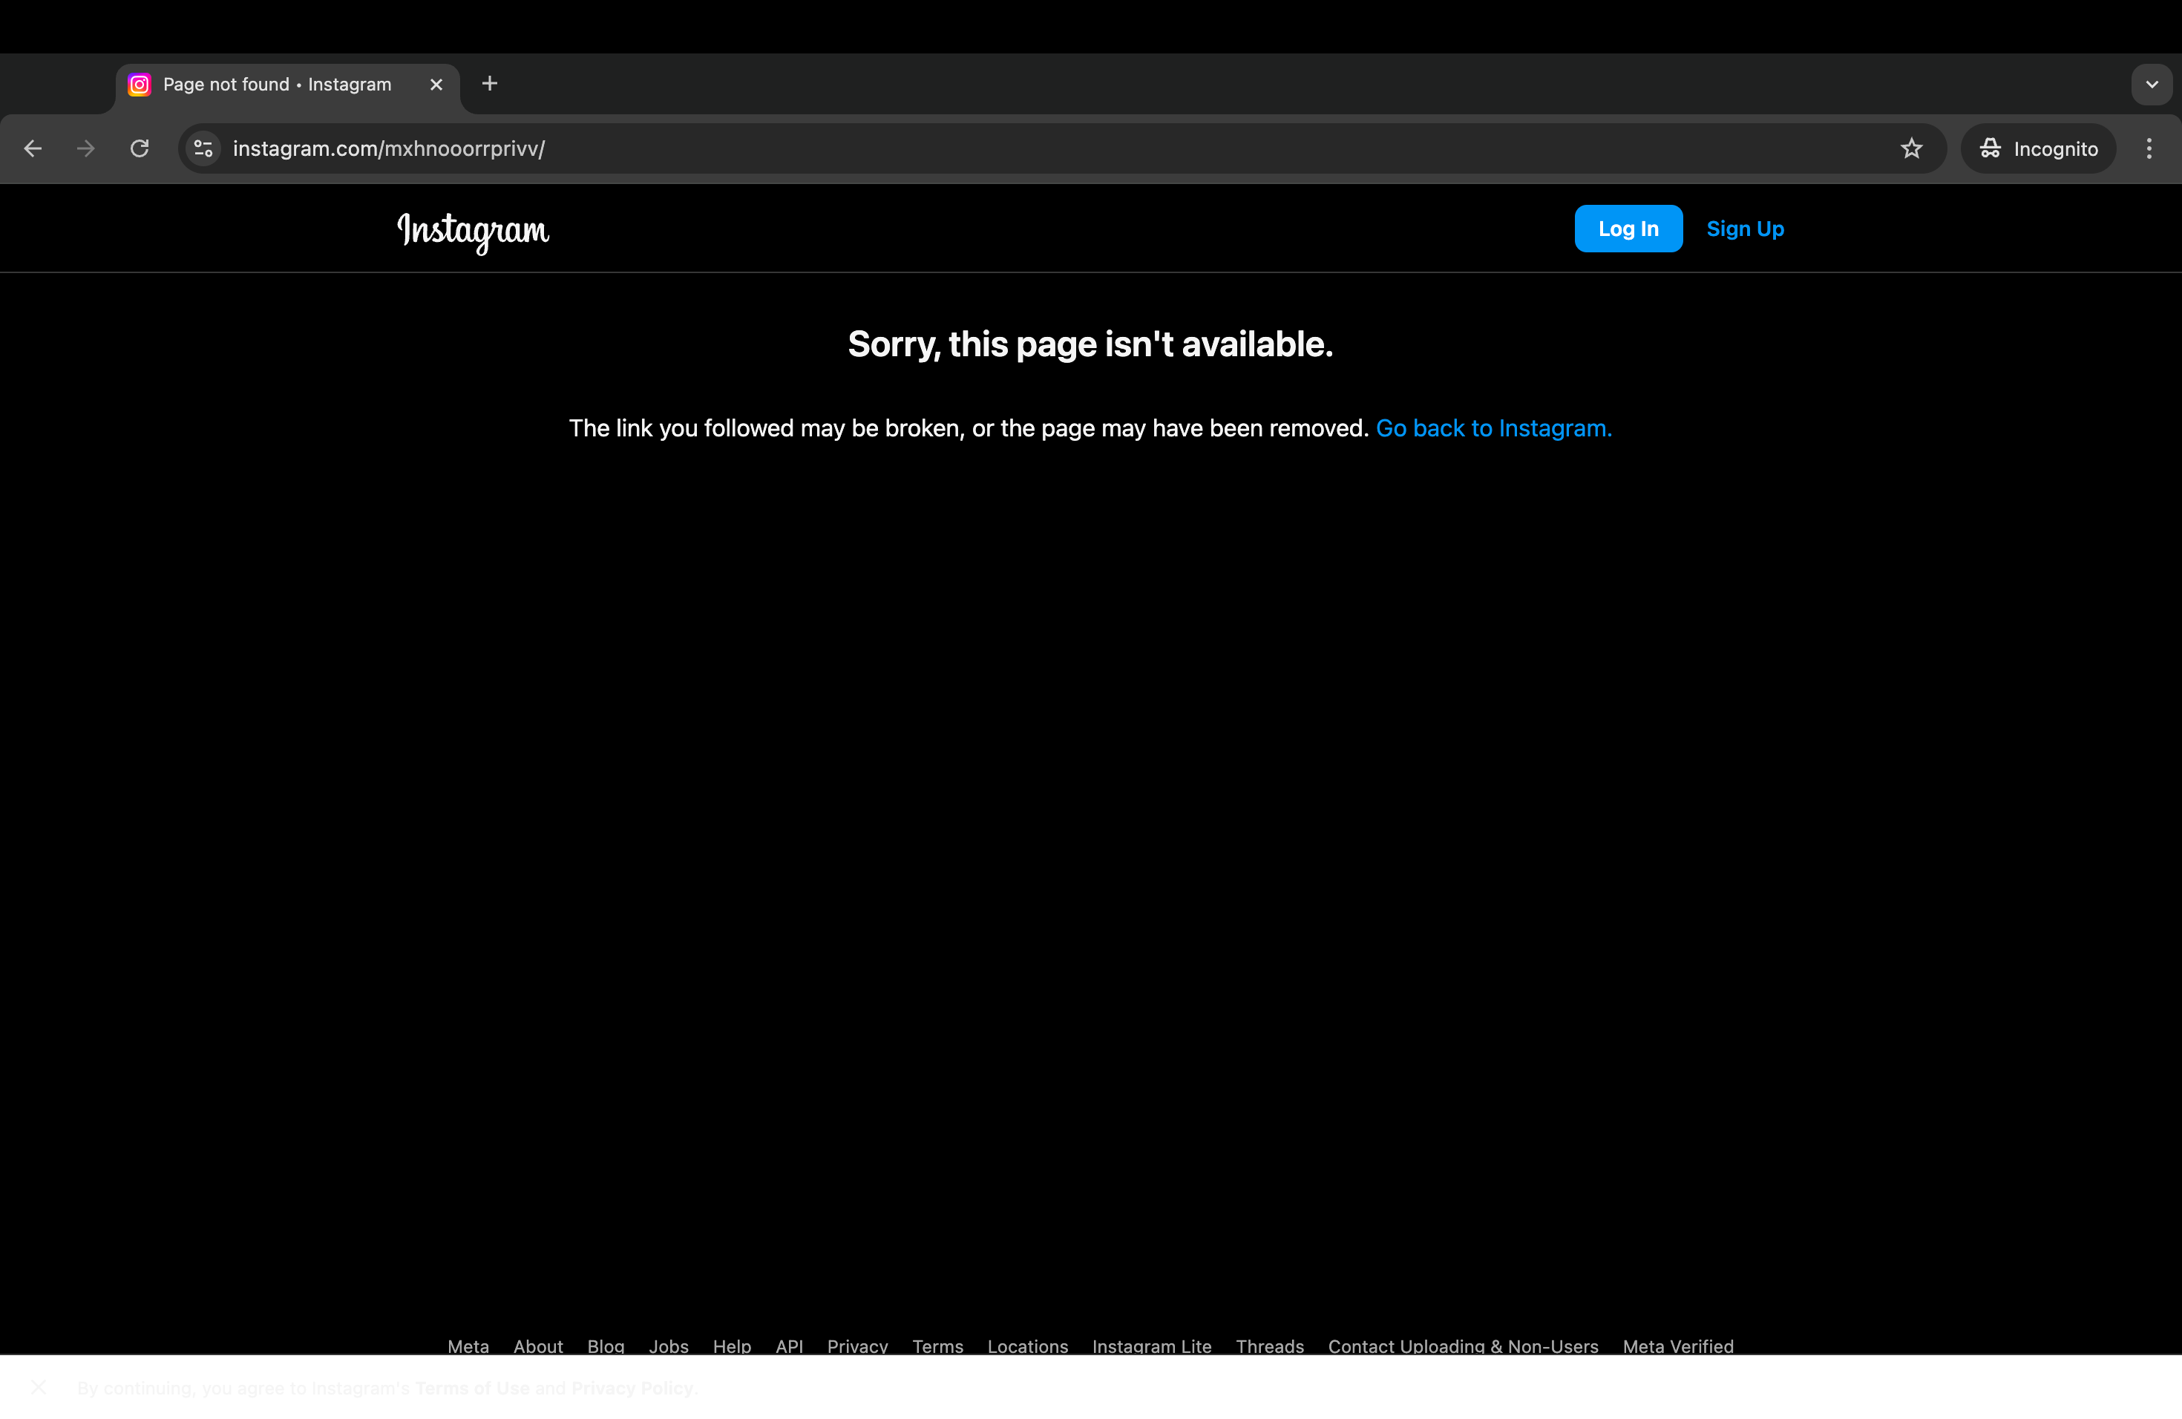Screen dimensions: 2182x1419
Task: Dismiss the terms agreement notice with the X
Action: (39, 1388)
